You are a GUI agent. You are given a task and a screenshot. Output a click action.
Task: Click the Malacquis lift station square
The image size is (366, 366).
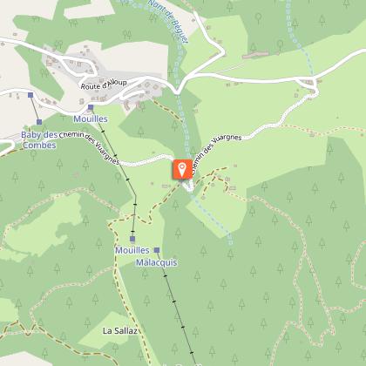(x=157, y=250)
